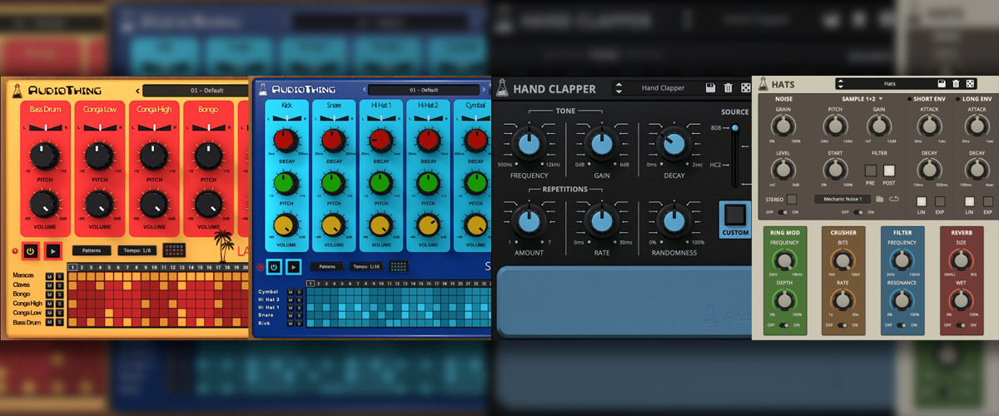Select step 1 header in blue sequencer
The height and width of the screenshot is (416, 999).
point(311,284)
